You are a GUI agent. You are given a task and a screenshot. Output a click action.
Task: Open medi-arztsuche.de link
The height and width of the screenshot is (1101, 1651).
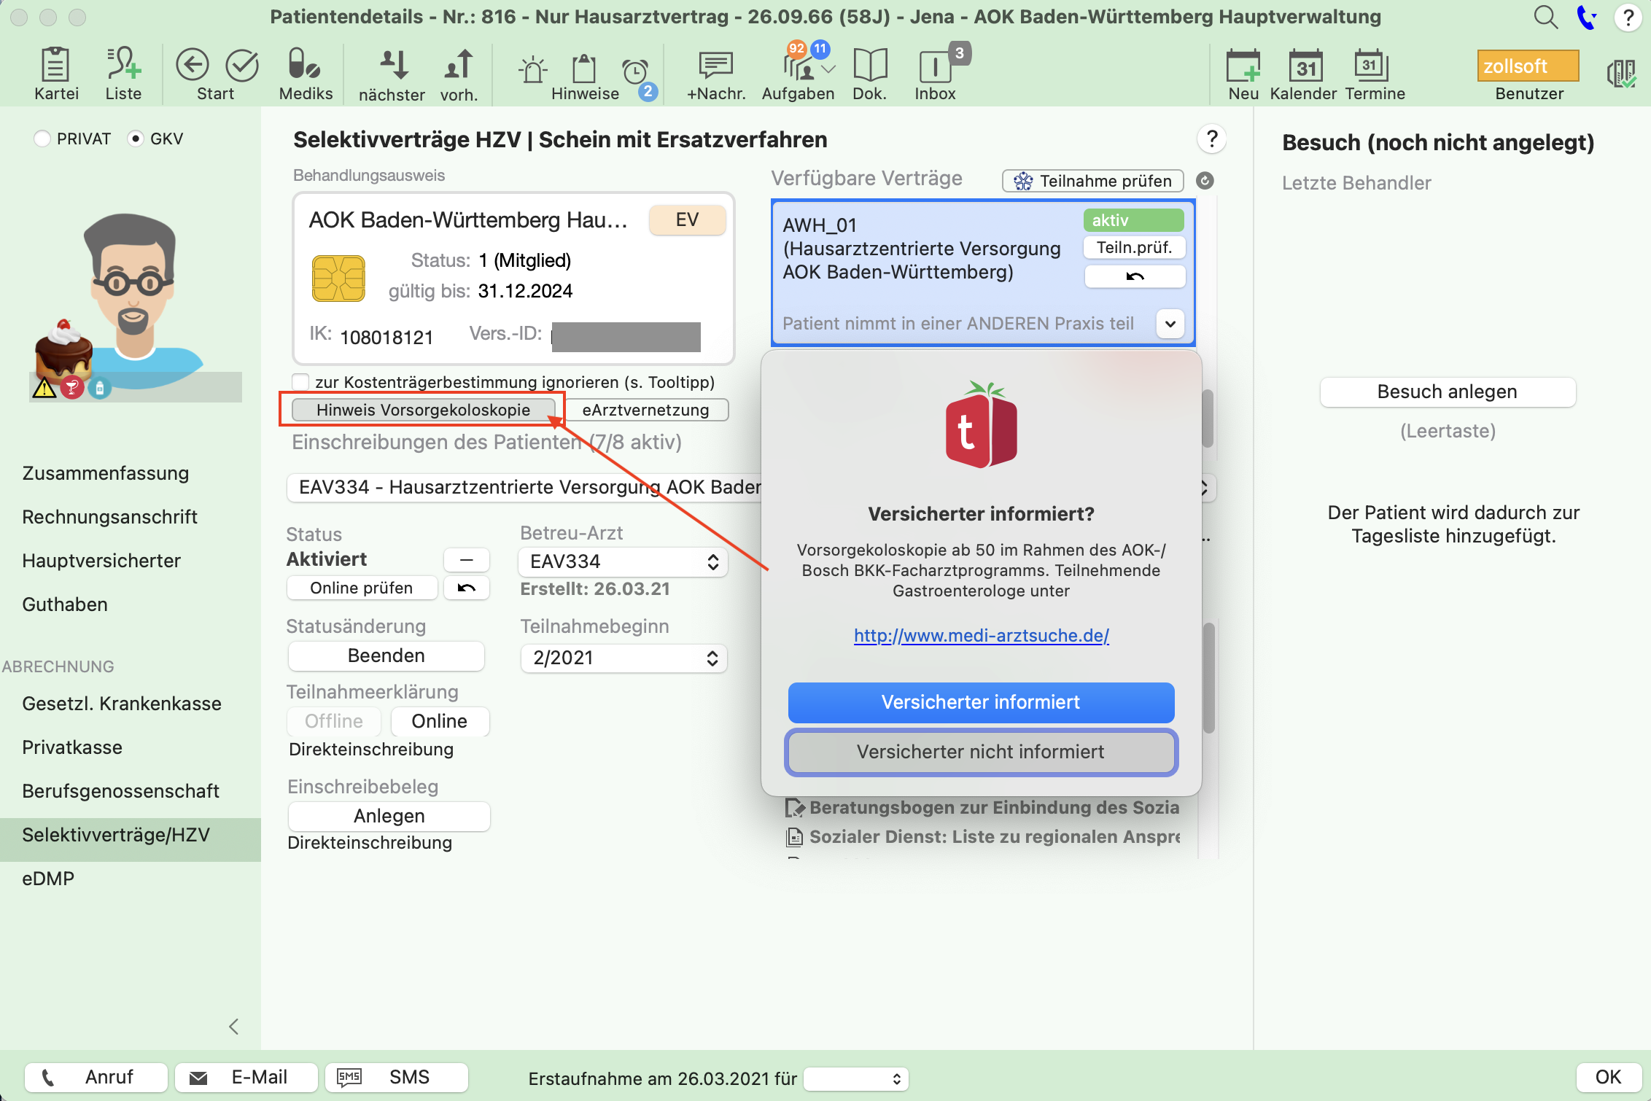point(981,635)
